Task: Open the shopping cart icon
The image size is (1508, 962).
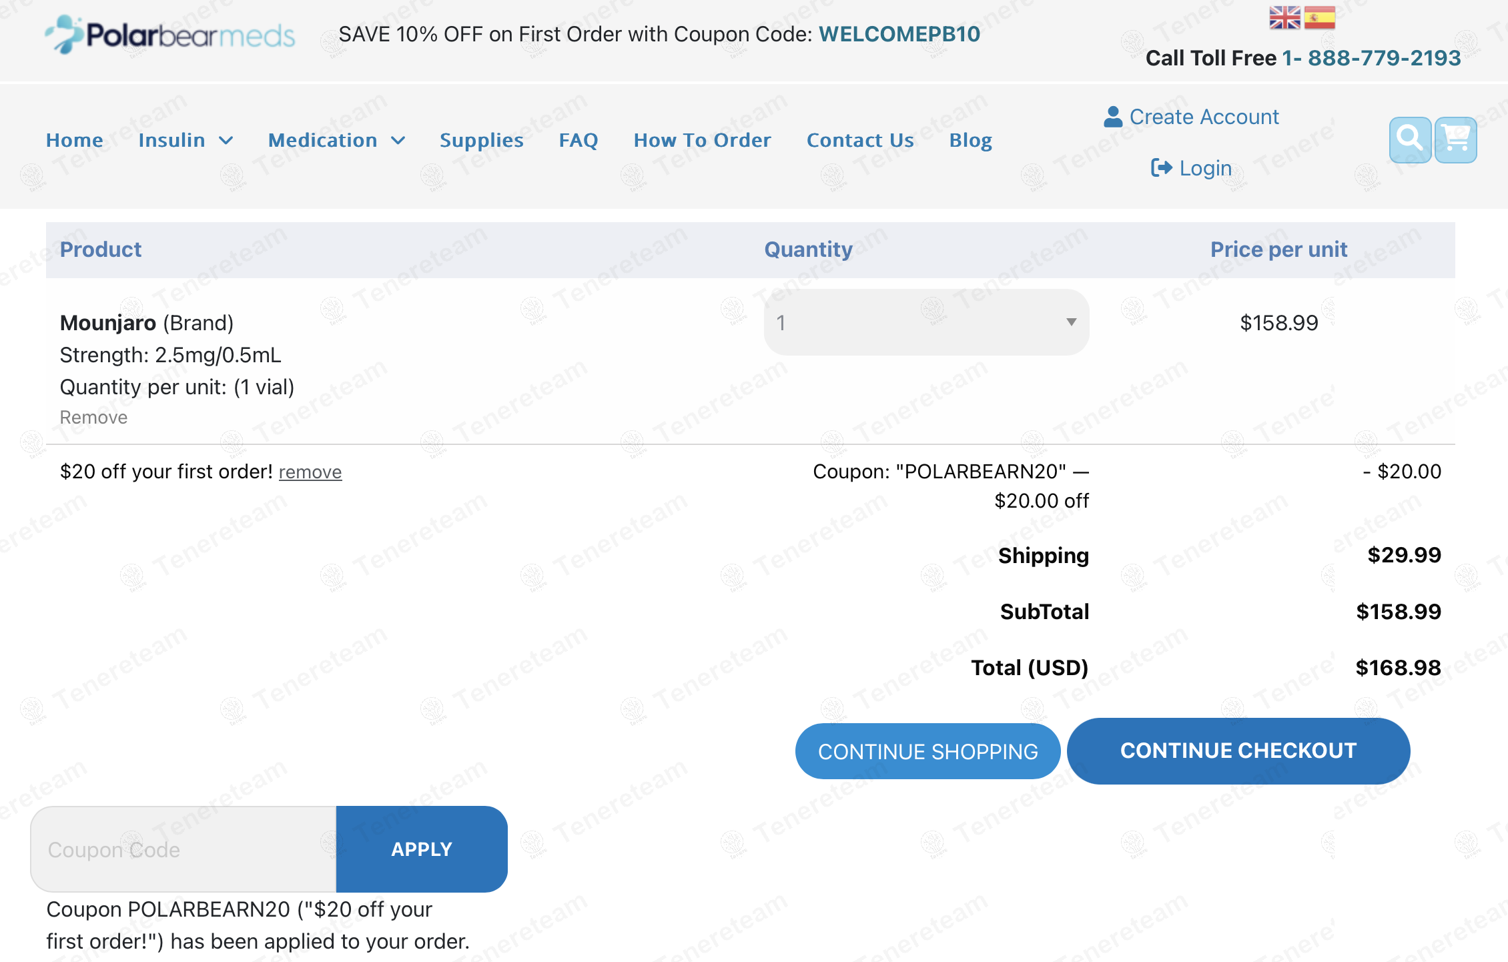Action: [1455, 139]
